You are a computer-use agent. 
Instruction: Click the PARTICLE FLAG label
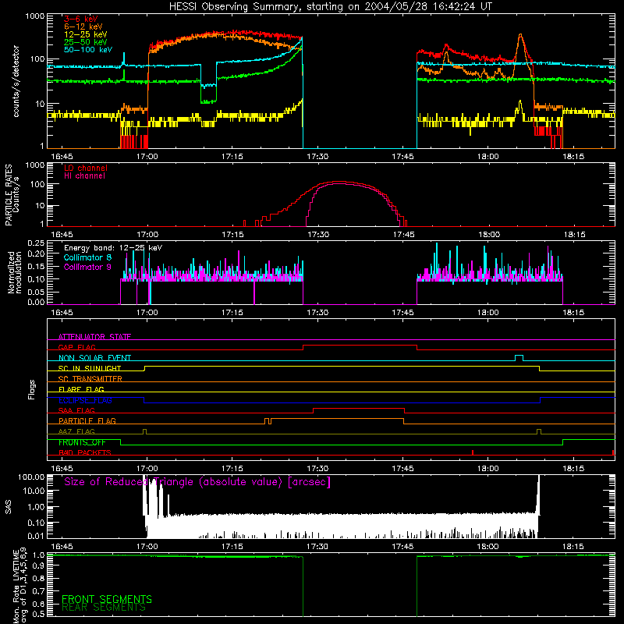pos(87,420)
